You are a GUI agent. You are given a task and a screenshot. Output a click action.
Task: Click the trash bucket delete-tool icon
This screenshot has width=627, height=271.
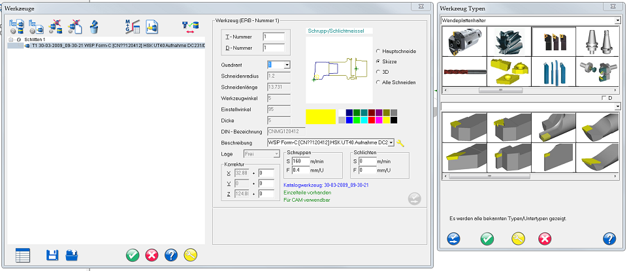[x=94, y=27]
